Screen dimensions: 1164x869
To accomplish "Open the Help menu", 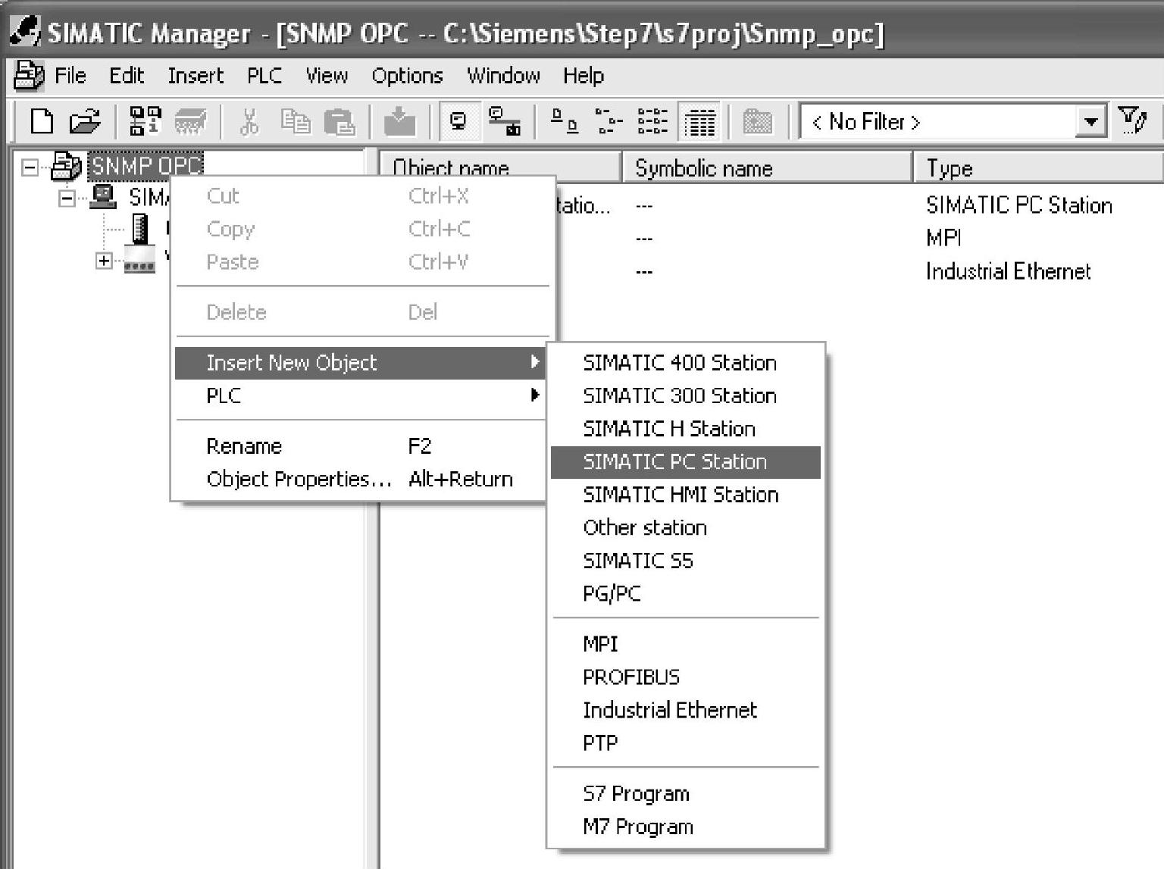I will [584, 76].
